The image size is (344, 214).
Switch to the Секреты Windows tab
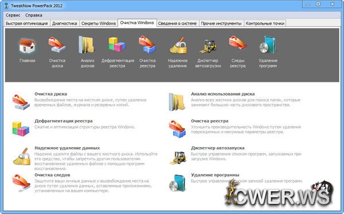99,23
